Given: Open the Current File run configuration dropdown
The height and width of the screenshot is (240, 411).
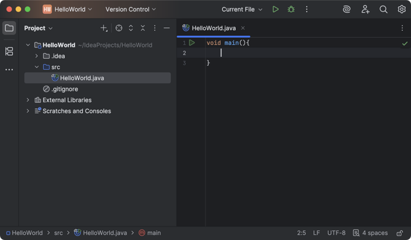Looking at the screenshot, I should [x=241, y=10].
